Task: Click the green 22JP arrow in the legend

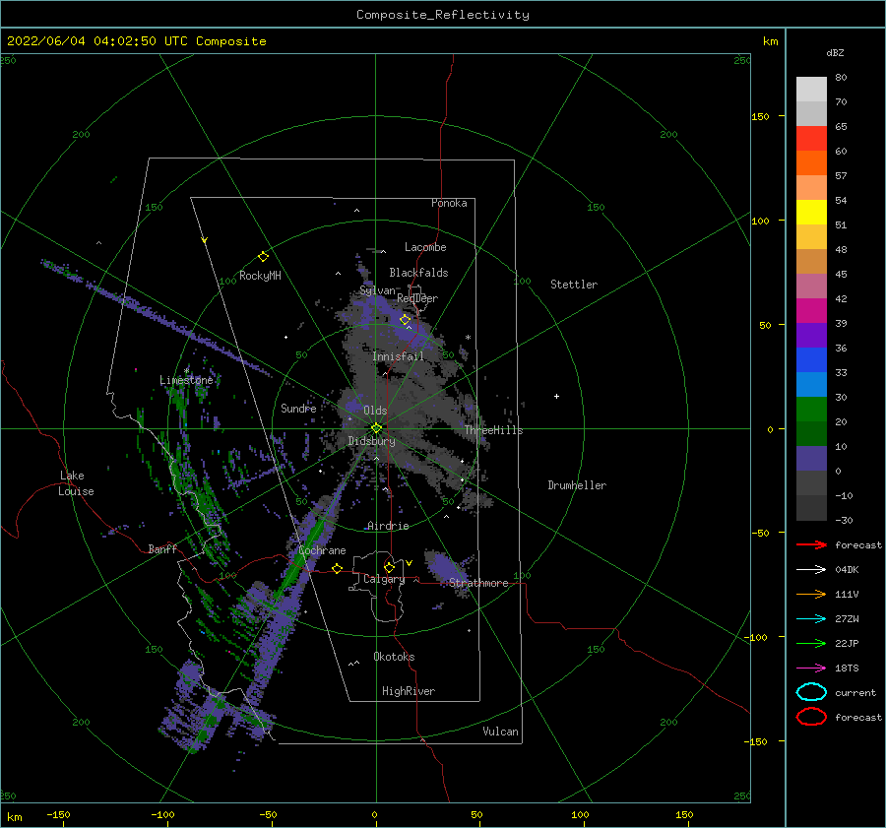Action: (811, 643)
